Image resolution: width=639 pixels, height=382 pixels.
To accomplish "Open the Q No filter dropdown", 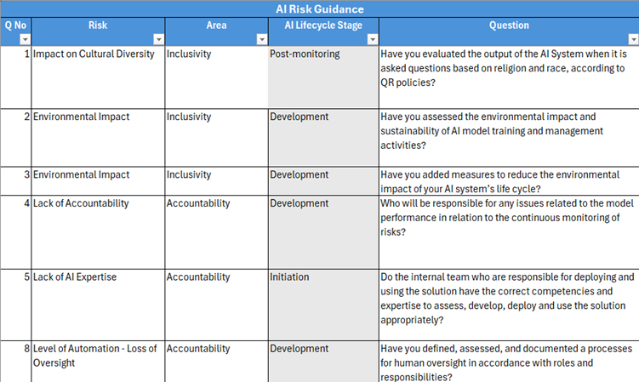I will [x=25, y=39].
